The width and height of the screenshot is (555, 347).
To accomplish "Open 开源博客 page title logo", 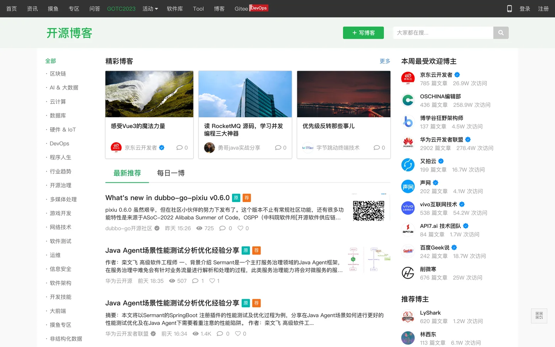I will [69, 33].
